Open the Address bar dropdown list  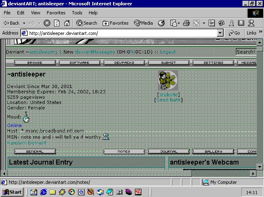coord(220,33)
